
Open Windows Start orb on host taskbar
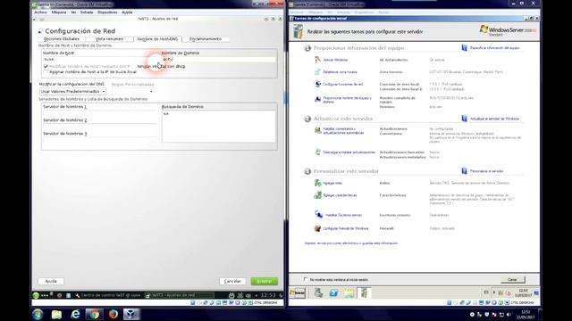(x=38, y=314)
